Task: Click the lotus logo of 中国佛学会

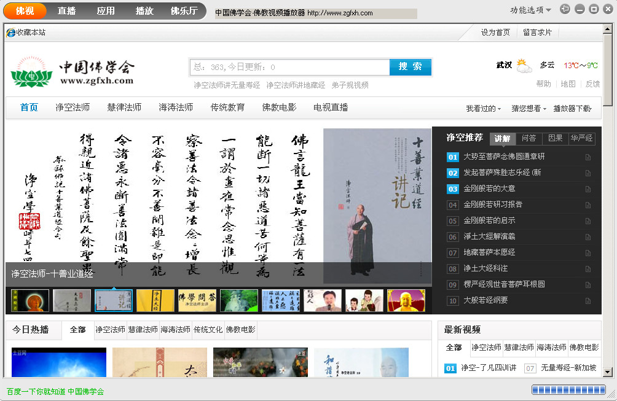Action: (x=31, y=72)
